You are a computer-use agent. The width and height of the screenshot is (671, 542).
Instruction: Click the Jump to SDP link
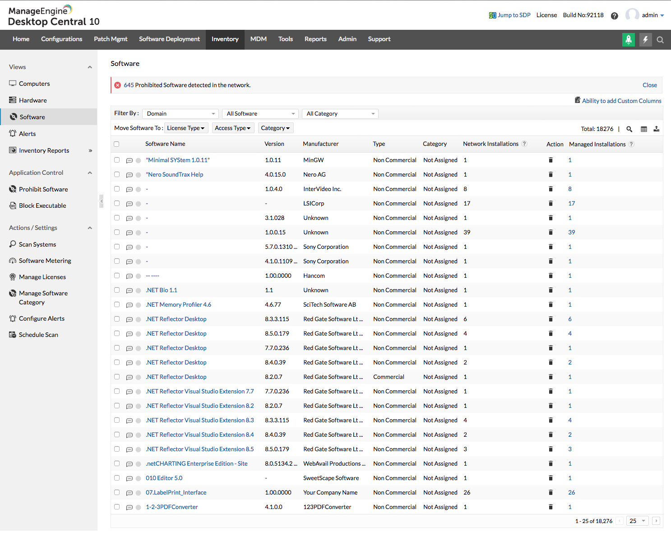point(510,15)
